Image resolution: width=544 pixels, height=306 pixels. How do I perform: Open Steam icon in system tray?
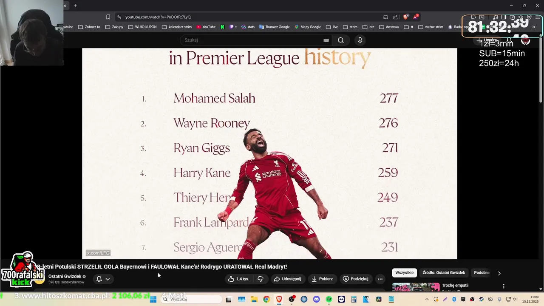(481, 299)
